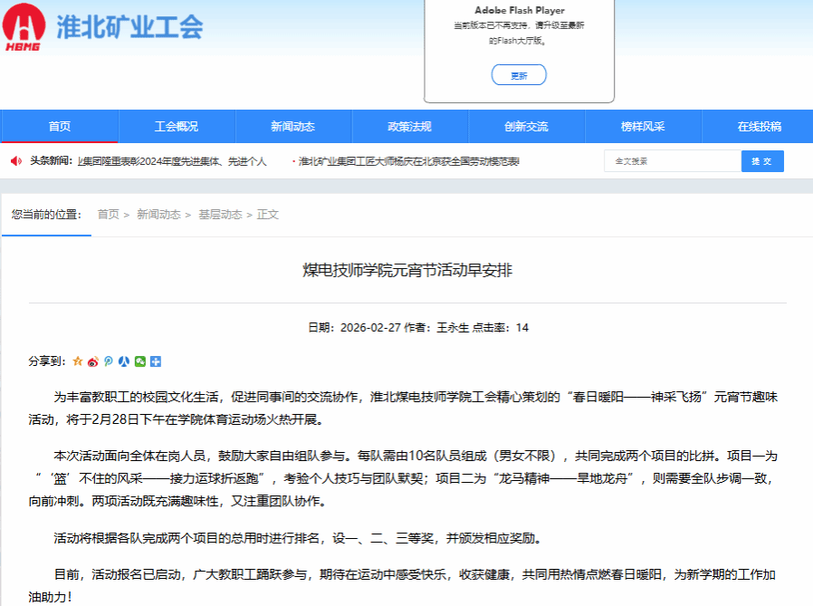Click the 全文搜索 search field
The image size is (813, 606).
point(672,161)
